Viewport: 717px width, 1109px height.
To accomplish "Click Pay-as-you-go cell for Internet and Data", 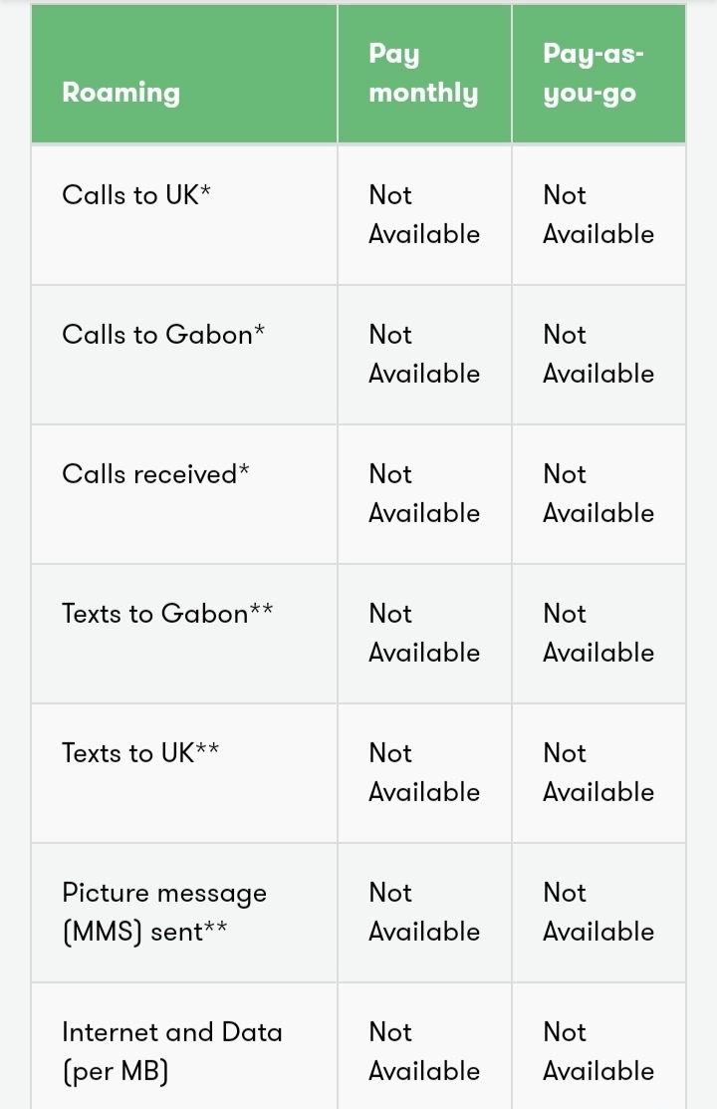I will tap(598, 1050).
